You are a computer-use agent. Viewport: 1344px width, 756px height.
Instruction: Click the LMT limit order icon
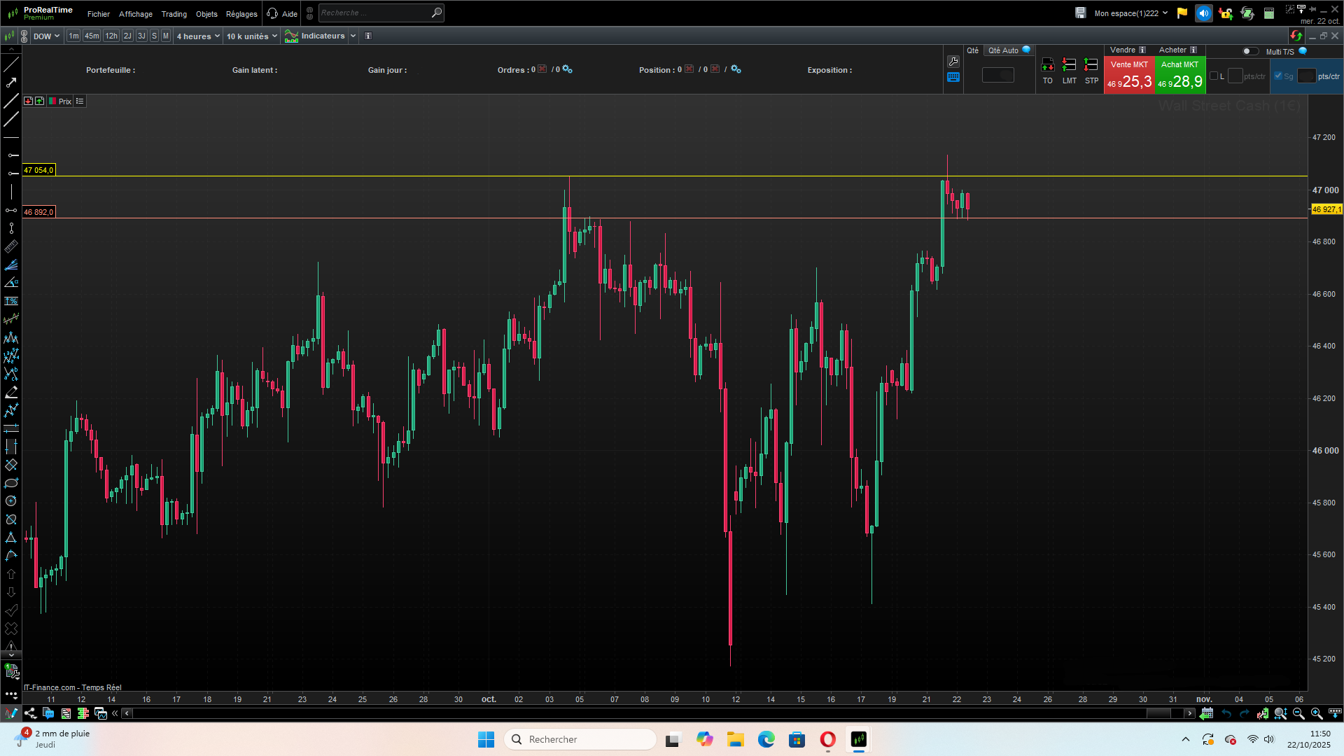pyautogui.click(x=1069, y=65)
